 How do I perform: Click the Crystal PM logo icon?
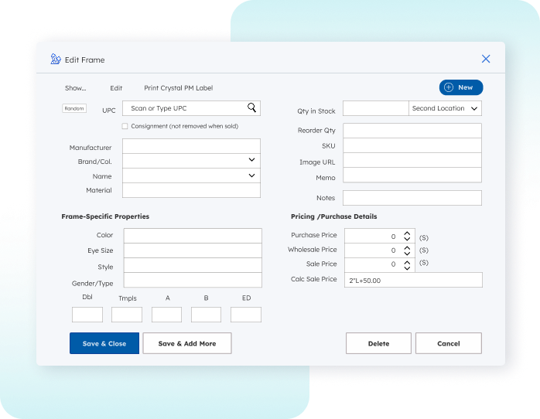(x=56, y=60)
